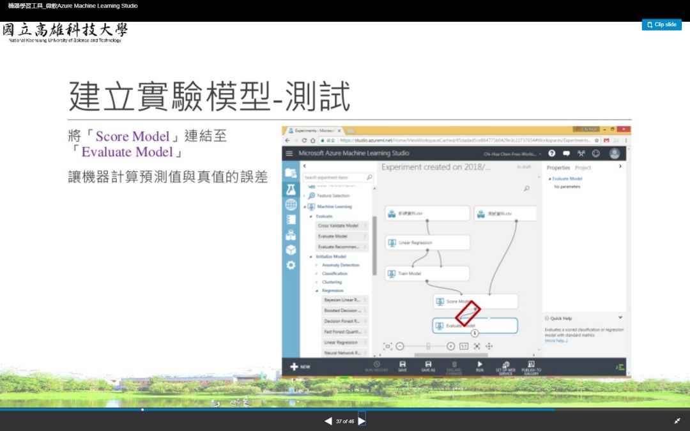The width and height of the screenshot is (690, 431).
Task: Open the user account avatar
Action: coord(615,153)
